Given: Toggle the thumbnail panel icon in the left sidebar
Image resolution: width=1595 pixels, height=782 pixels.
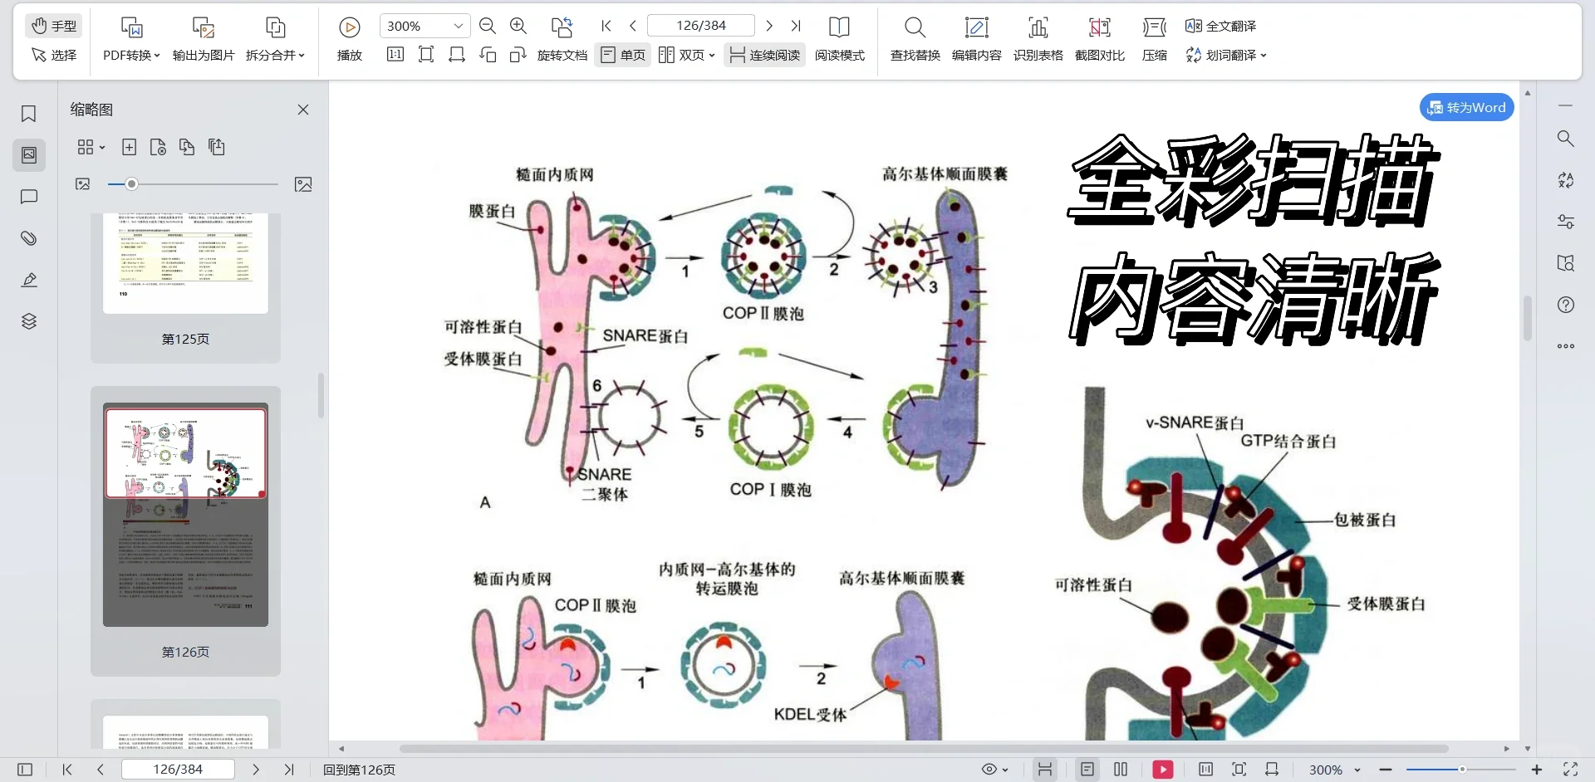Looking at the screenshot, I should pos(29,155).
